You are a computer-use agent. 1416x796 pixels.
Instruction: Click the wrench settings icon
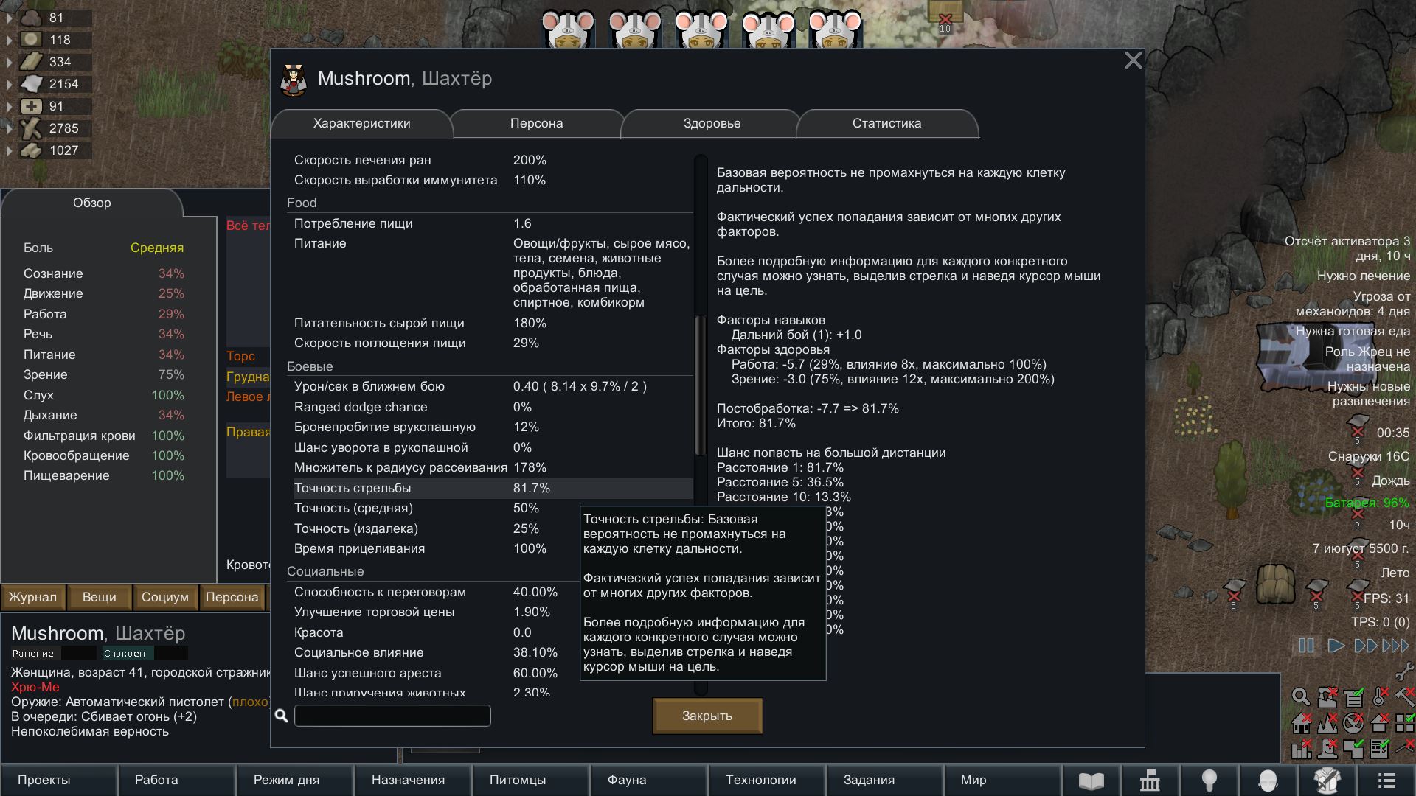1404,671
